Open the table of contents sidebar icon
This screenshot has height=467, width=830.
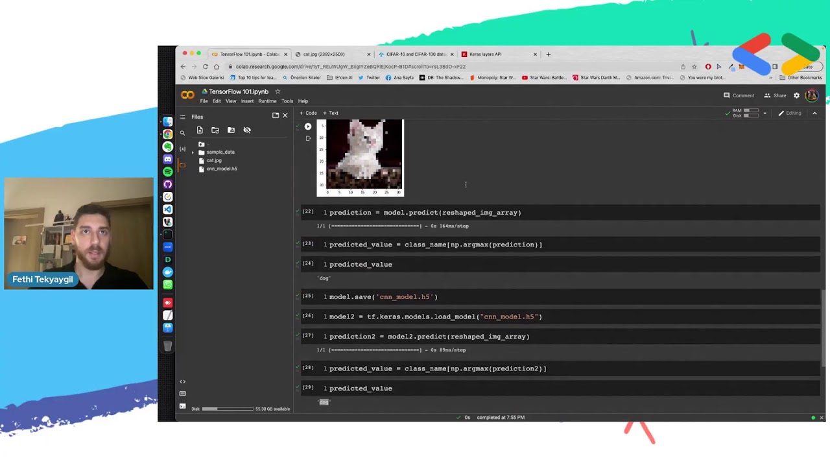182,117
